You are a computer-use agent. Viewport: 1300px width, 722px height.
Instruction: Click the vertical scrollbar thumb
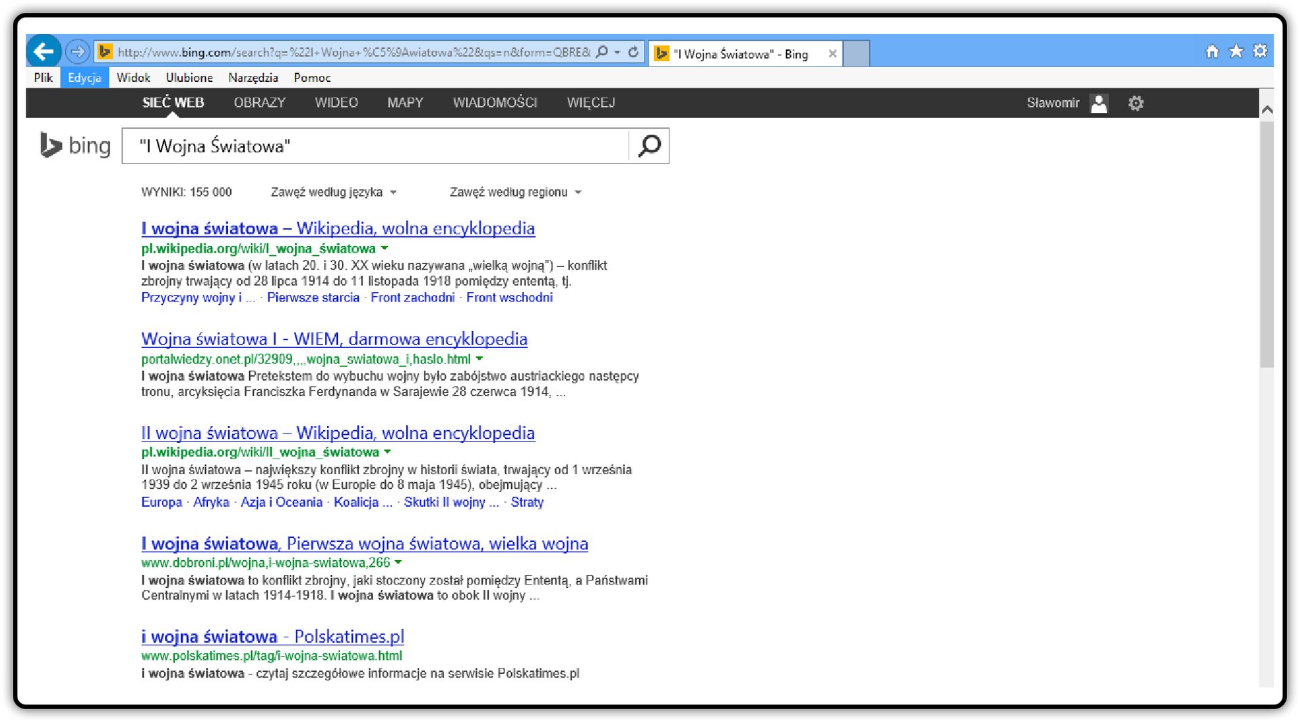pos(1267,244)
